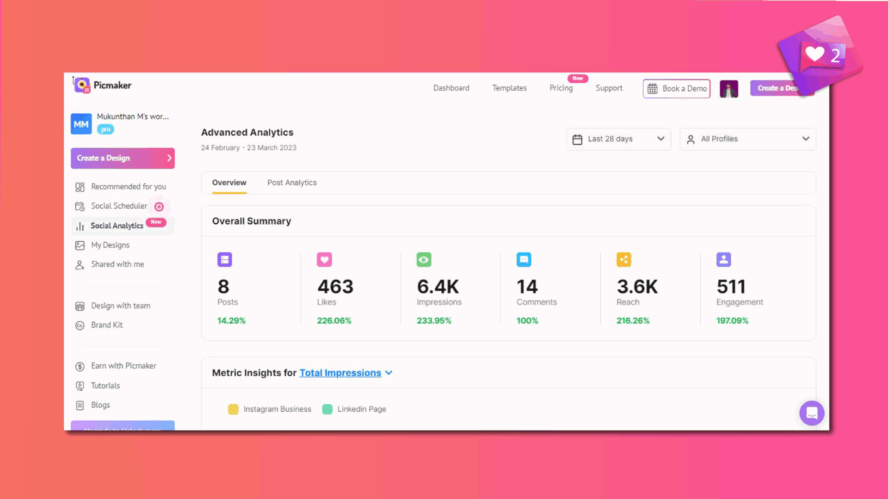Click the Tutorials sidebar icon
Image resolution: width=888 pixels, height=499 pixels.
(80, 386)
